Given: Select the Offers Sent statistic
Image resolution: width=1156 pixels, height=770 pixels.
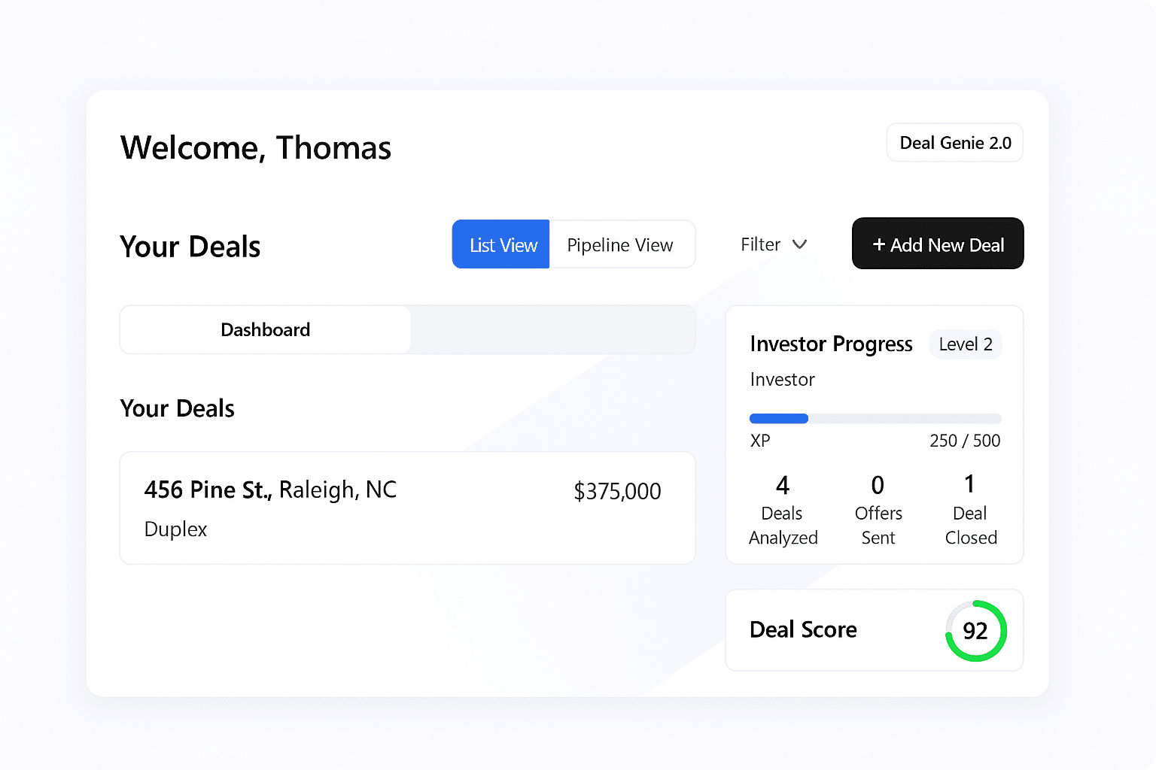Looking at the screenshot, I should coord(878,510).
